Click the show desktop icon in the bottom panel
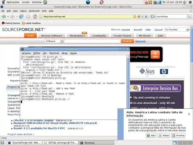Screen dimensions: 193x145 pos(2,143)
